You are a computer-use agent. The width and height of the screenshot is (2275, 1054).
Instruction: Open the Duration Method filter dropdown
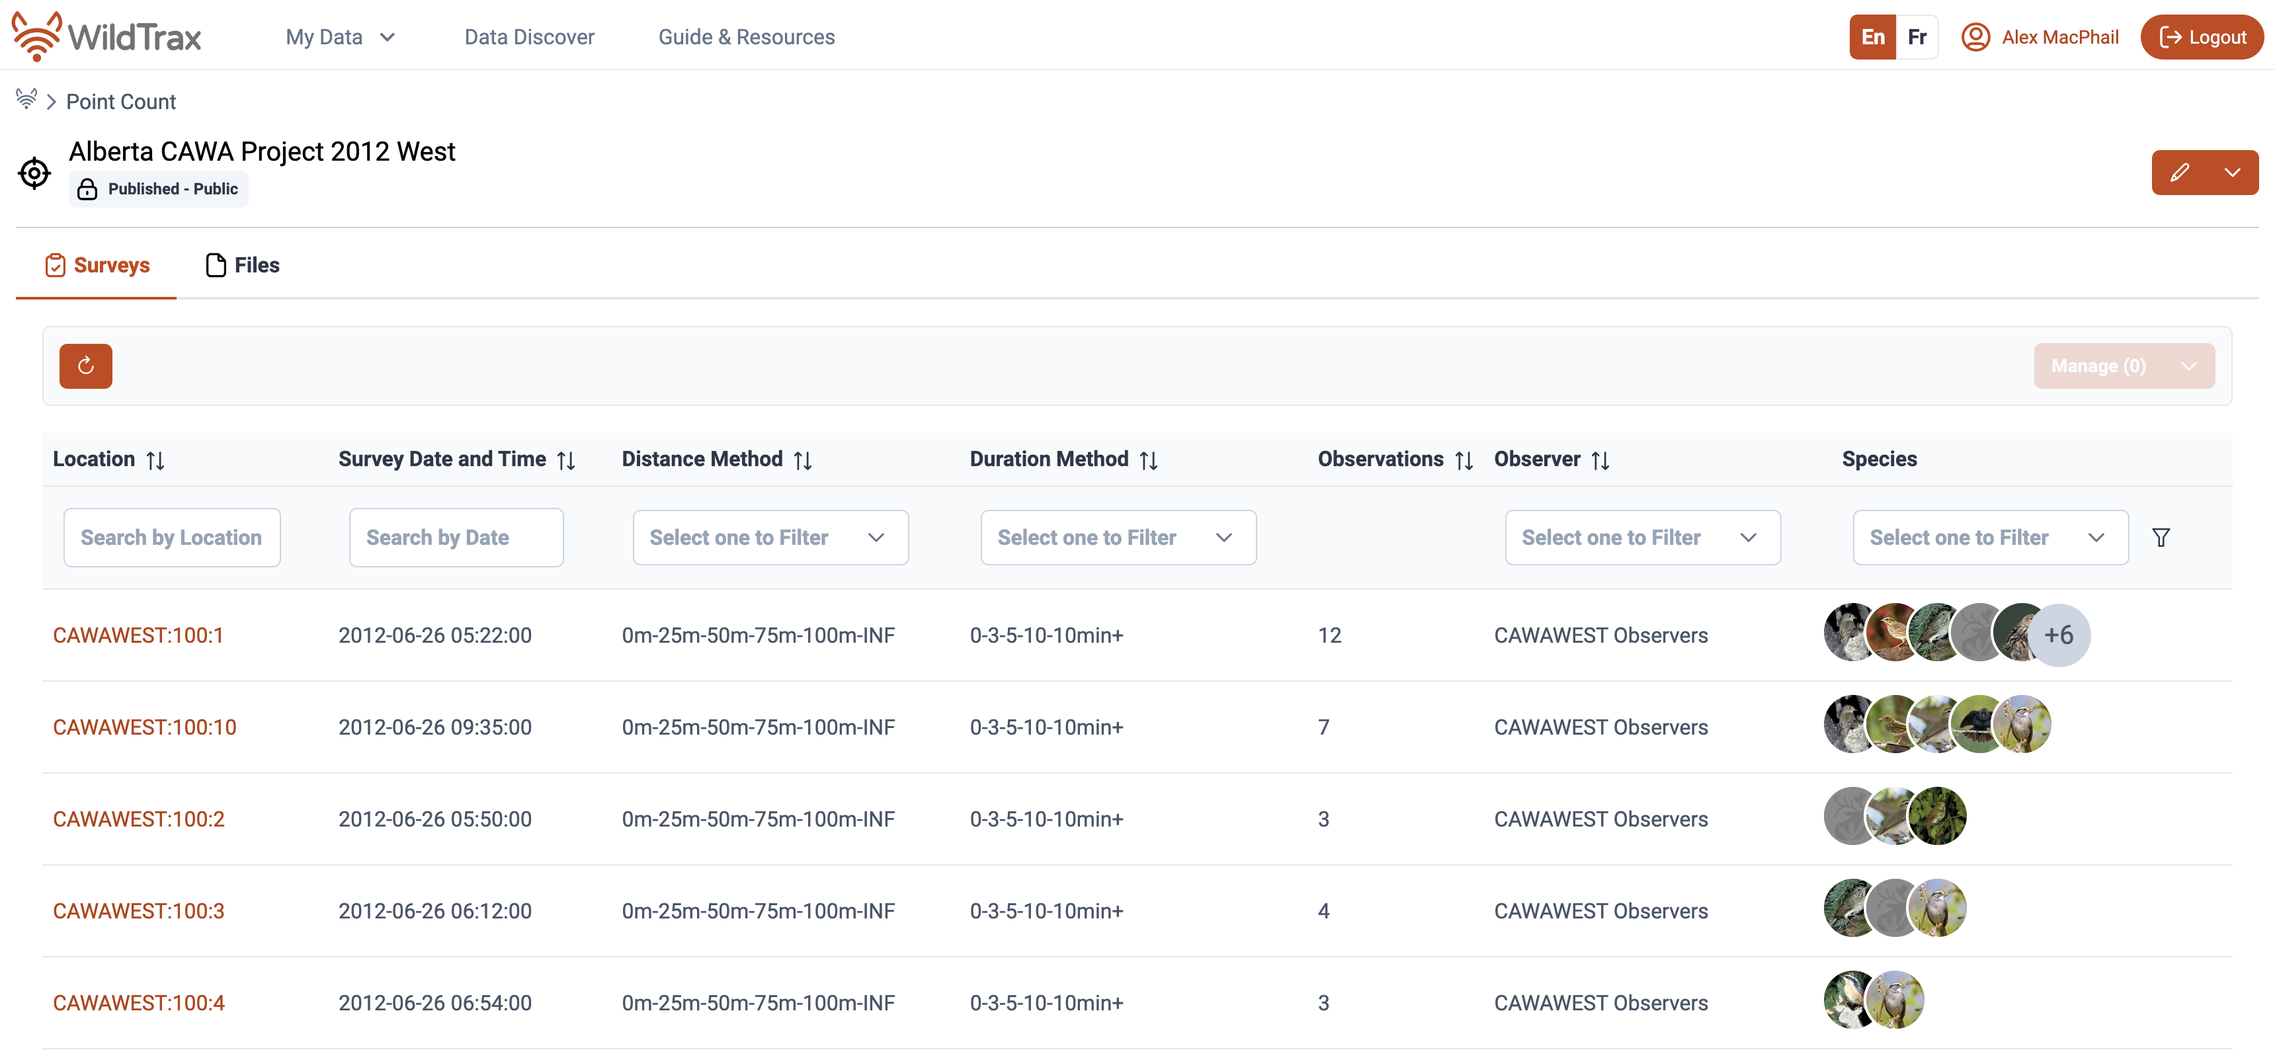point(1118,537)
